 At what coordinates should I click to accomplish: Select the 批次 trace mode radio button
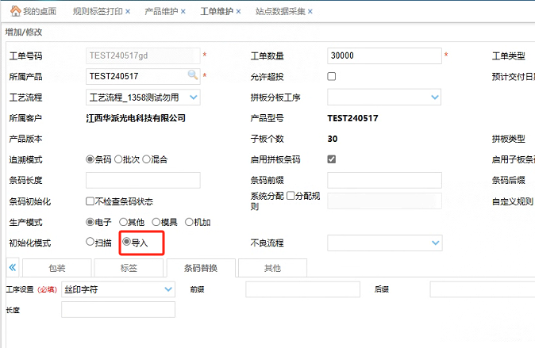[x=118, y=159]
